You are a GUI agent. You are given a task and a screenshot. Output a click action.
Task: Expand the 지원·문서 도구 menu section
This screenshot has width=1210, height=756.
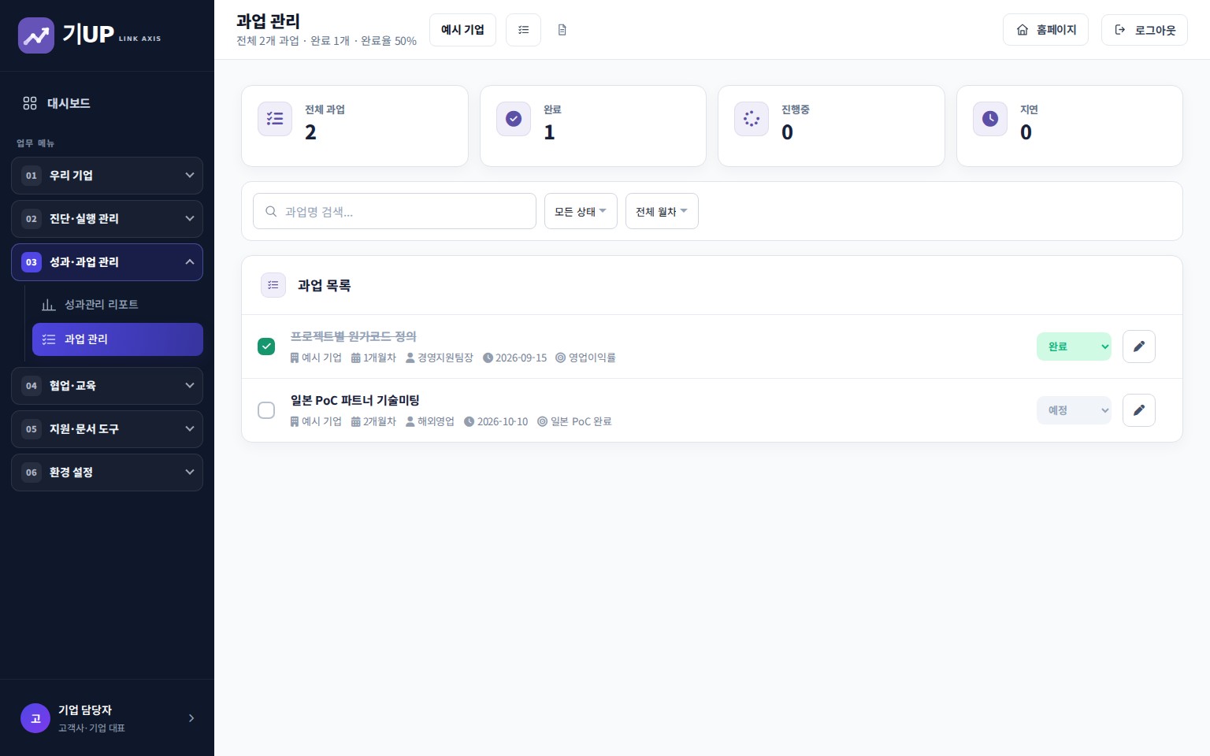[x=107, y=429]
